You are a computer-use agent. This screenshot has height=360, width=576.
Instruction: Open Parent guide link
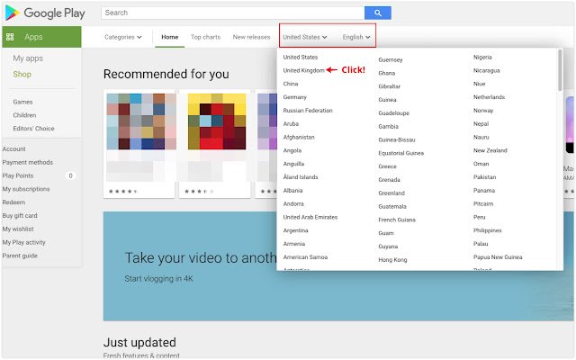click(x=20, y=256)
